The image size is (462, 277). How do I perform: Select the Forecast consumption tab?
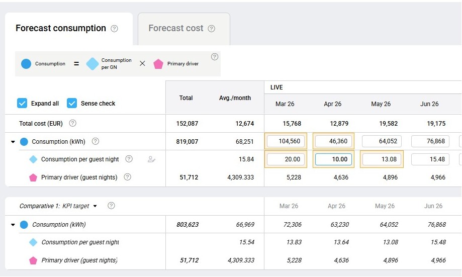[61, 29]
